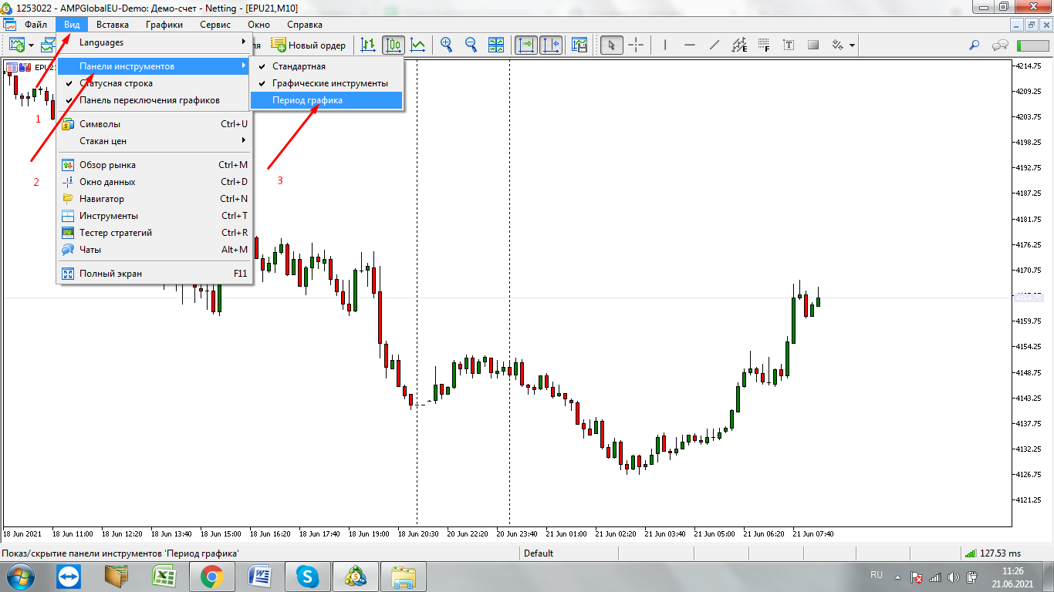Uncheck Статусная строка in the menu
The width and height of the screenshot is (1054, 592).
click(154, 83)
